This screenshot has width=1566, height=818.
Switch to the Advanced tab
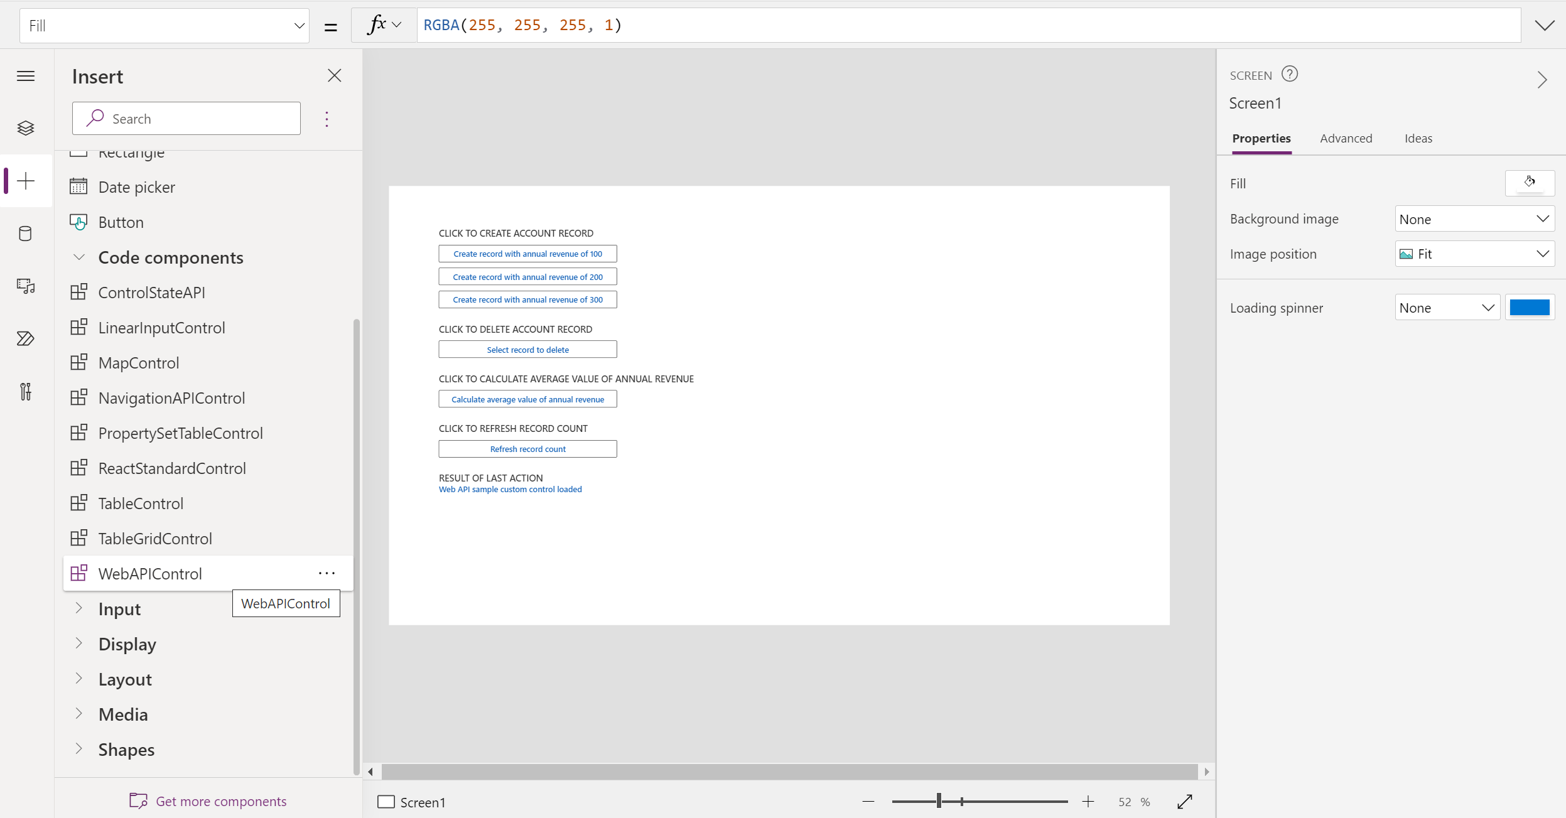[x=1346, y=138]
